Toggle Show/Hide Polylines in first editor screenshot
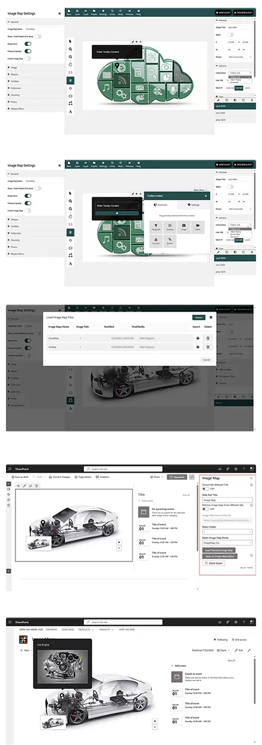 coord(38,36)
